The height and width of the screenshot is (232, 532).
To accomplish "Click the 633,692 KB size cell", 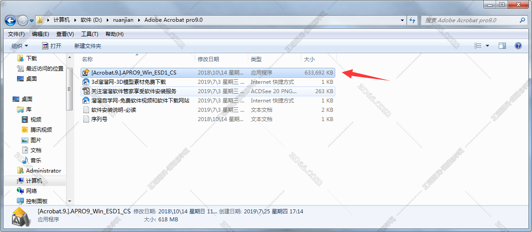I will point(319,72).
